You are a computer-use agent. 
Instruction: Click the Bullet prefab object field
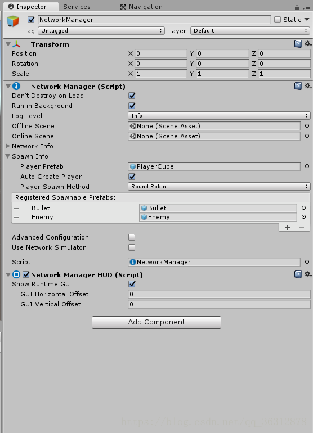pos(218,208)
